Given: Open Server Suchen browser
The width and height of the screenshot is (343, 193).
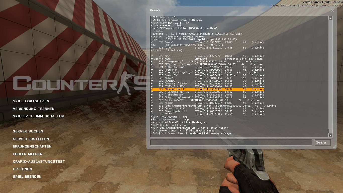Looking at the screenshot, I should (x=28, y=131).
